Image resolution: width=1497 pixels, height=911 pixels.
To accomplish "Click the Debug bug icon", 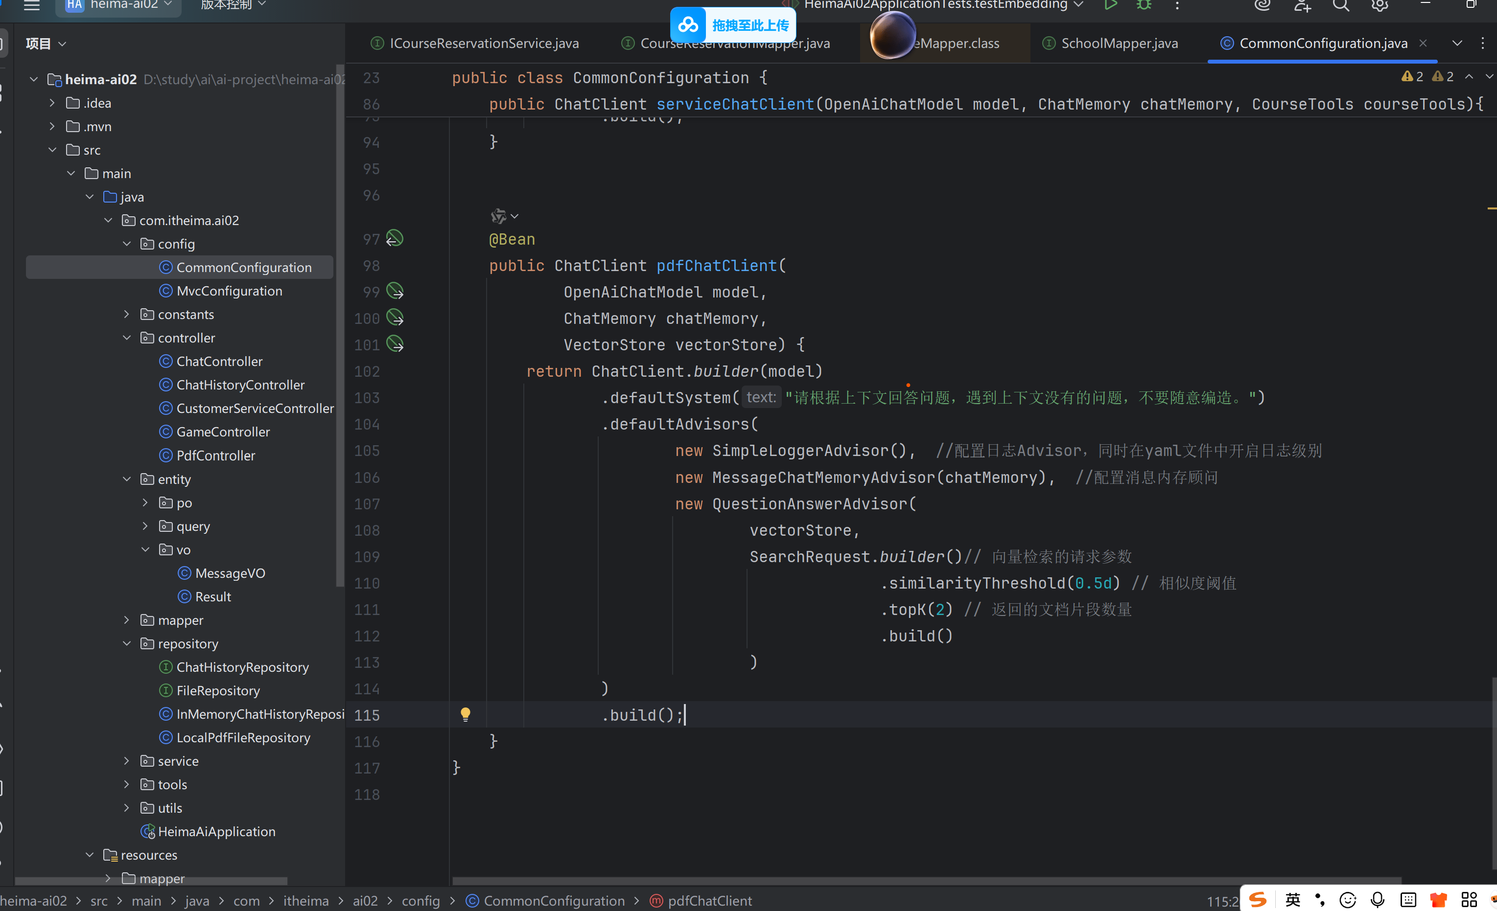I will tap(1144, 5).
